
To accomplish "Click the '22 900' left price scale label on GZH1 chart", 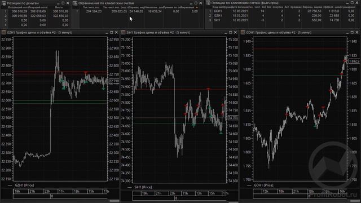I will tap(6, 48).
